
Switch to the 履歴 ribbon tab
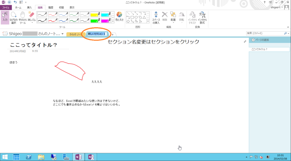pos(51,8)
